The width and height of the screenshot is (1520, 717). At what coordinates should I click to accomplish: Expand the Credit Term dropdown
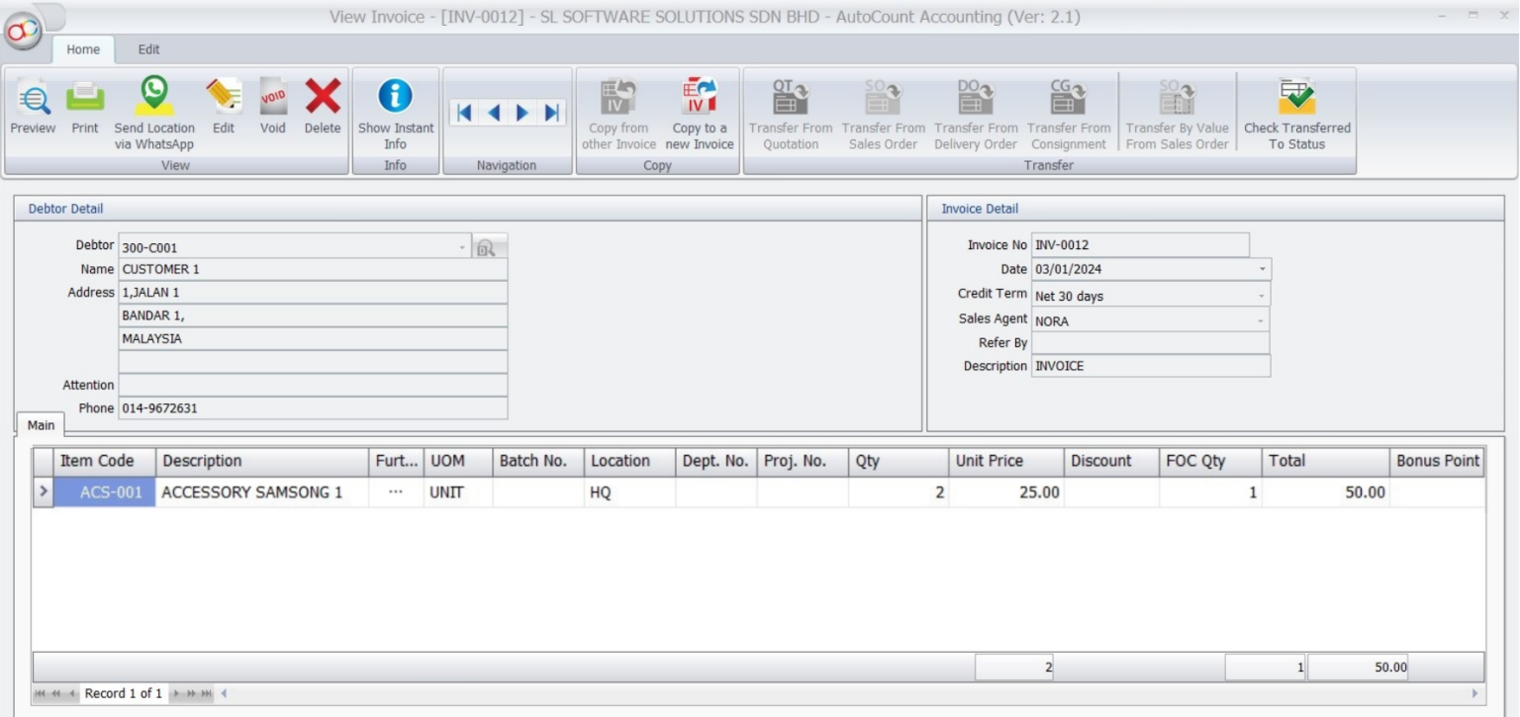pos(1262,296)
